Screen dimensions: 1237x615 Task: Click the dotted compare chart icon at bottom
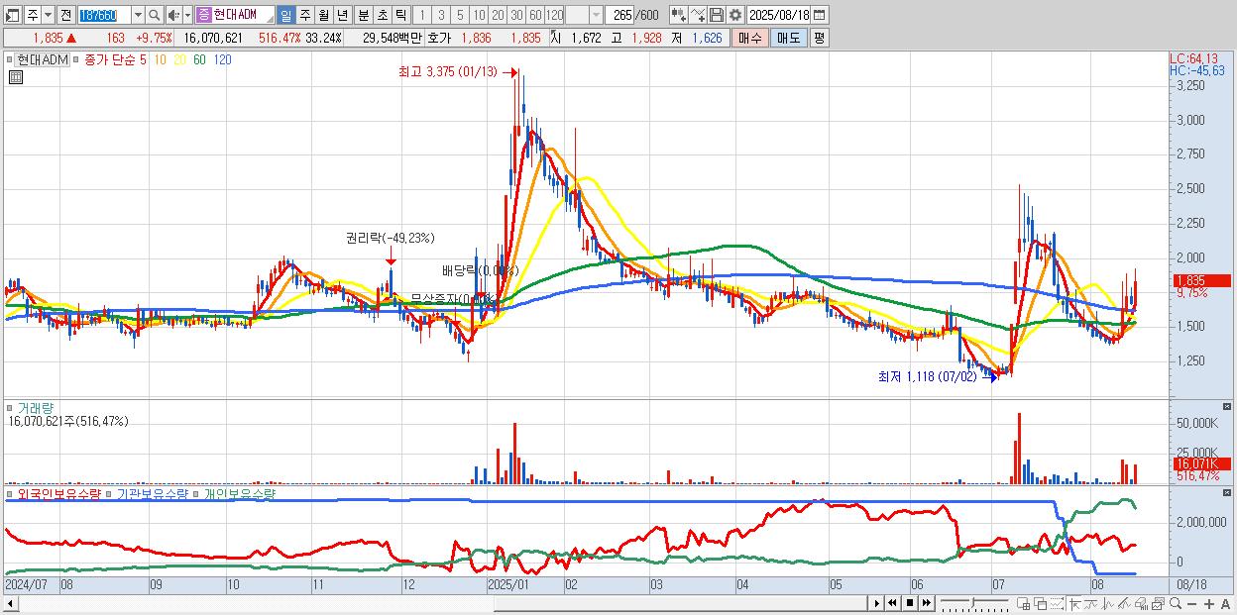pyautogui.click(x=1057, y=603)
